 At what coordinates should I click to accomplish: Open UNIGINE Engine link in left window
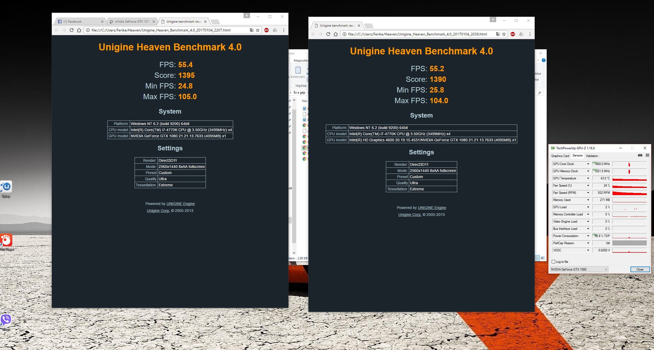coord(181,204)
